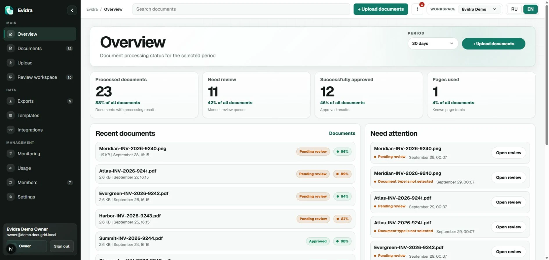
Task: Click the page vertical scrollbar
Action: click(x=547, y=75)
